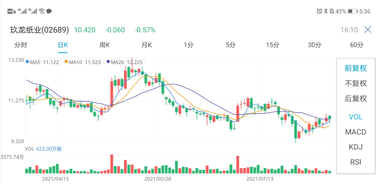Click the blue MA5 legend dot
Viewport: 377px width, 184px height.
[x=28, y=62]
